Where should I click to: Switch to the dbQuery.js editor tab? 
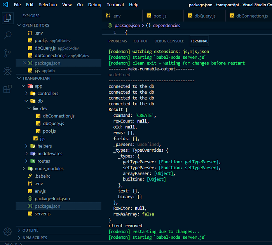click(x=204, y=16)
